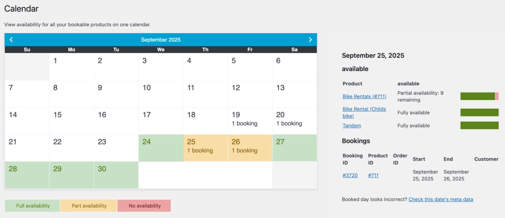Open the Bike Rental (Childs bike) link
Image resolution: width=505 pixels, height=218 pixels.
tap(364, 112)
